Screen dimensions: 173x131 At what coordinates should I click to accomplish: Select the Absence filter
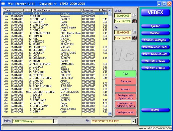126,89
